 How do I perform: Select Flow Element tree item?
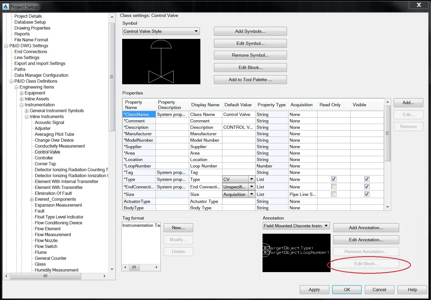point(48,229)
